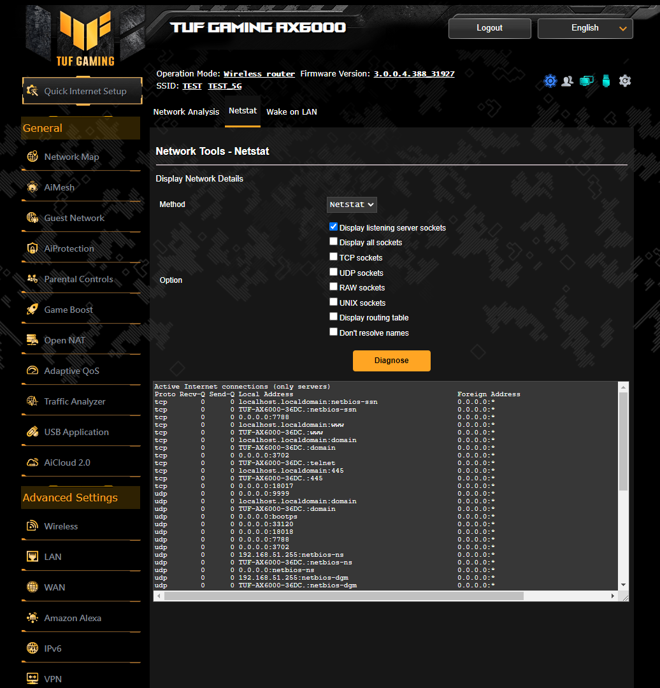Click the Guest Network icon

(x=32, y=218)
